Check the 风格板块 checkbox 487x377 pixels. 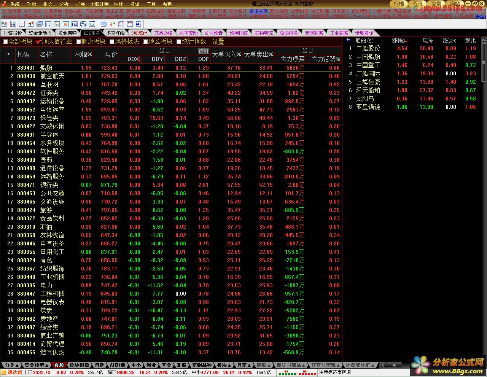tap(112, 41)
